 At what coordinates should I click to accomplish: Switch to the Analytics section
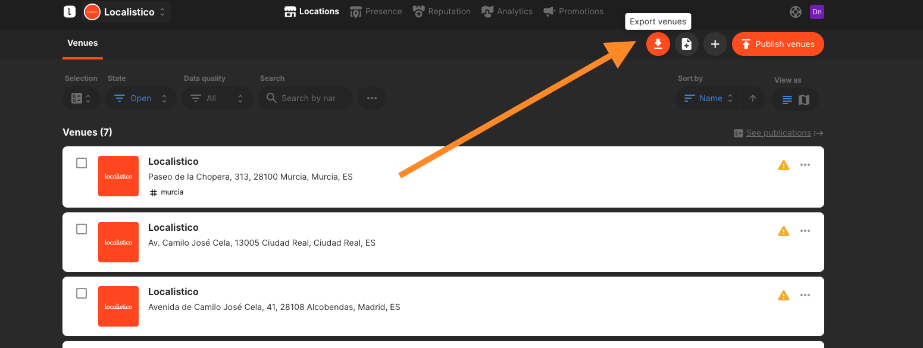tap(507, 11)
